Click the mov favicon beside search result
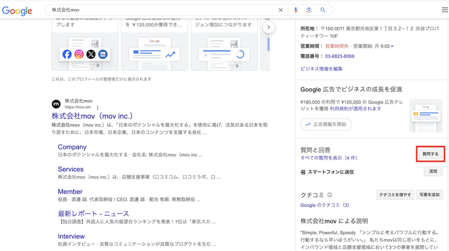This screenshot has height=251, width=449. (x=56, y=104)
